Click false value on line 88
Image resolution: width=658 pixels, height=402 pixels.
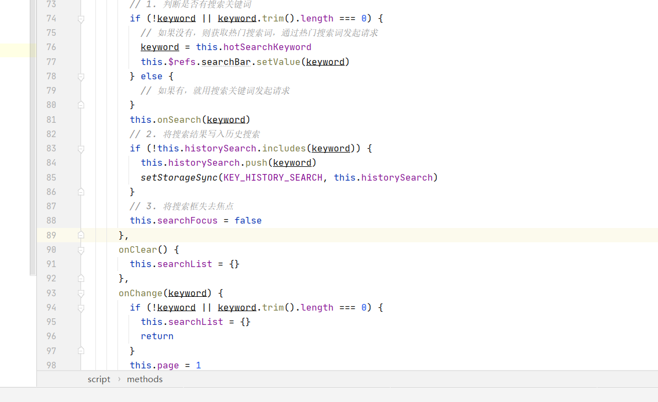pos(248,220)
